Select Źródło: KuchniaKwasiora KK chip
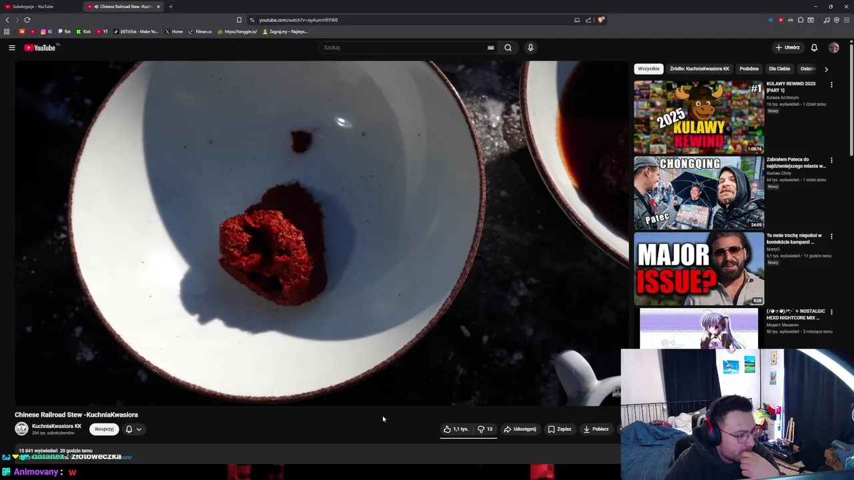 coord(699,69)
